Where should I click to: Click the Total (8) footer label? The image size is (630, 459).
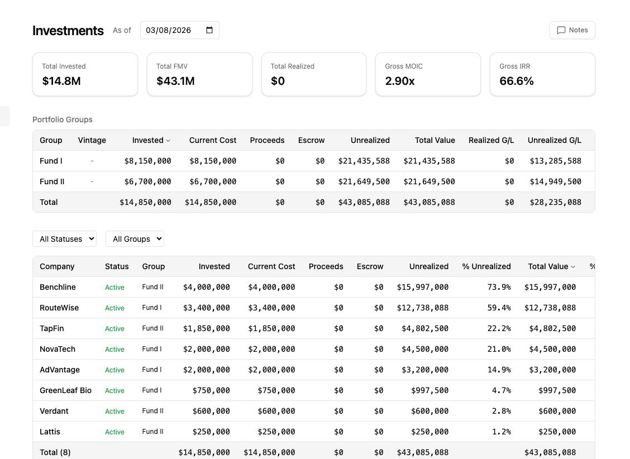pos(55,452)
